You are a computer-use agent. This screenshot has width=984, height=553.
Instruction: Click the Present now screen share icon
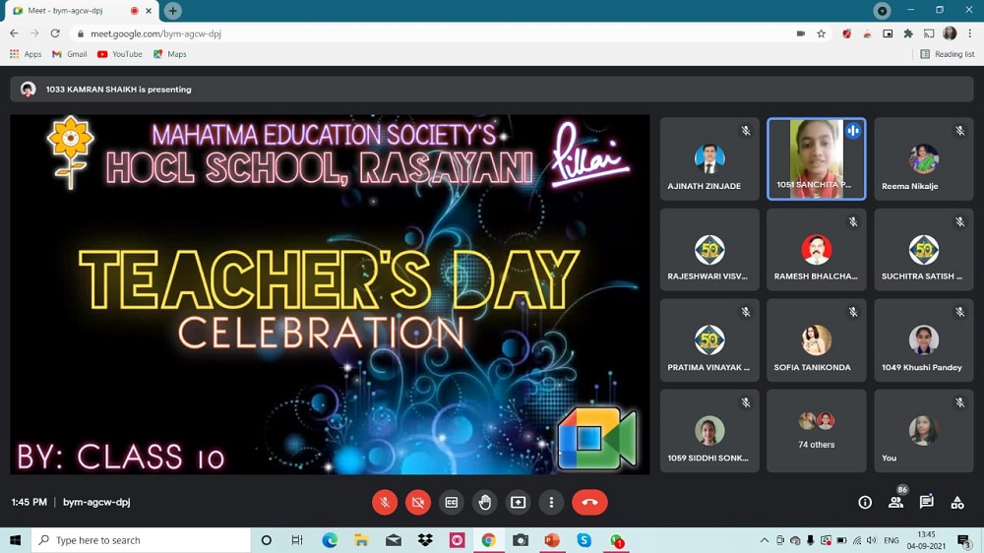pos(519,502)
